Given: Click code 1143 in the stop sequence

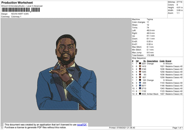Looking at the screenshot, I should 162,83.
